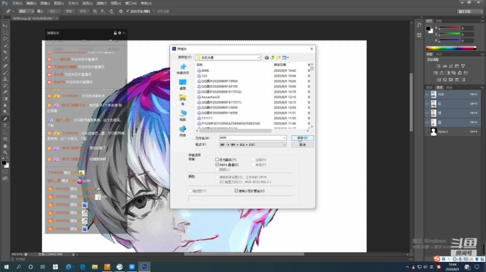Select the Horizontal Type tool
Viewport: 486px width, 272px height.
point(5,126)
